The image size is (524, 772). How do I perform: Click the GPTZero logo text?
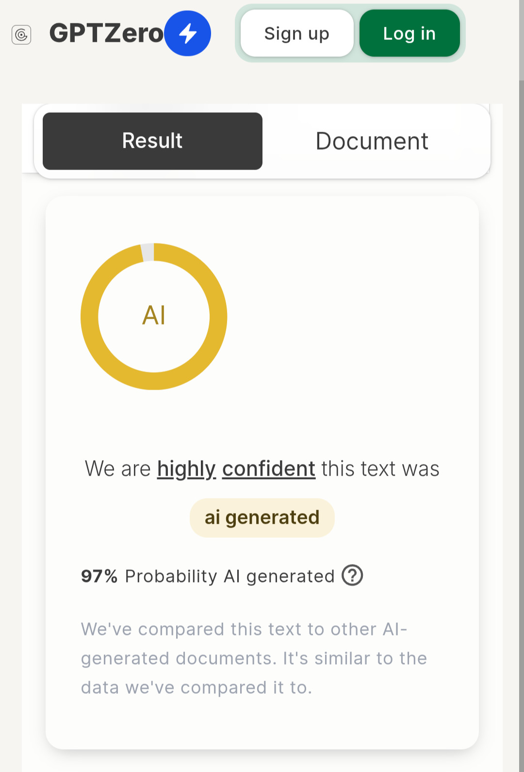pos(106,34)
